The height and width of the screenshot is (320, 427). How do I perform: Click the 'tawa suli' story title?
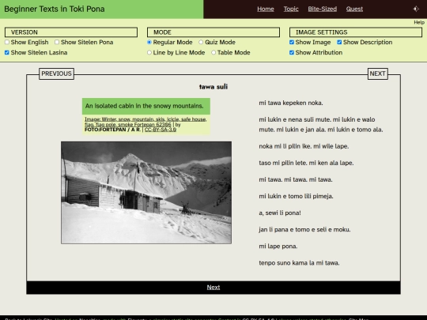(x=213, y=87)
